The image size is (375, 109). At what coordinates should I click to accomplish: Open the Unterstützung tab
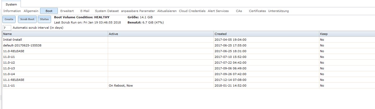coord(278,11)
